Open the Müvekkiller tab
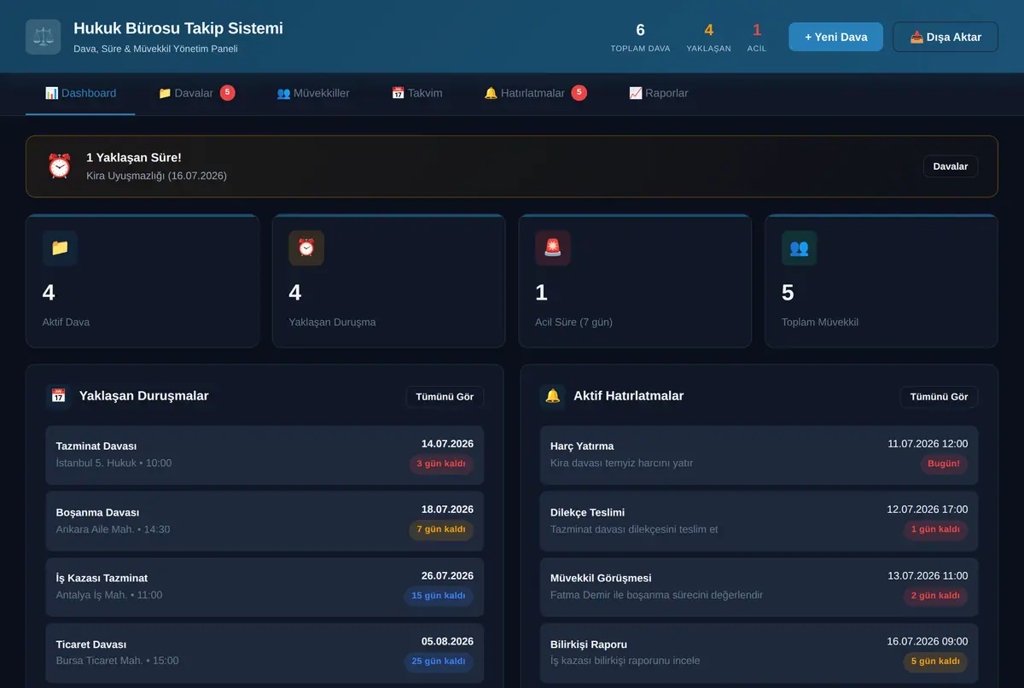The width and height of the screenshot is (1024, 688). tap(313, 93)
